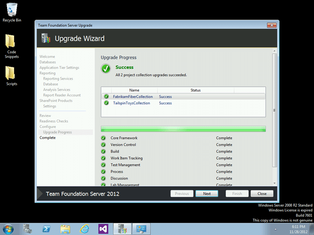Click the Core Framework check icon
This screenshot has width=314, height=235.
[103, 138]
